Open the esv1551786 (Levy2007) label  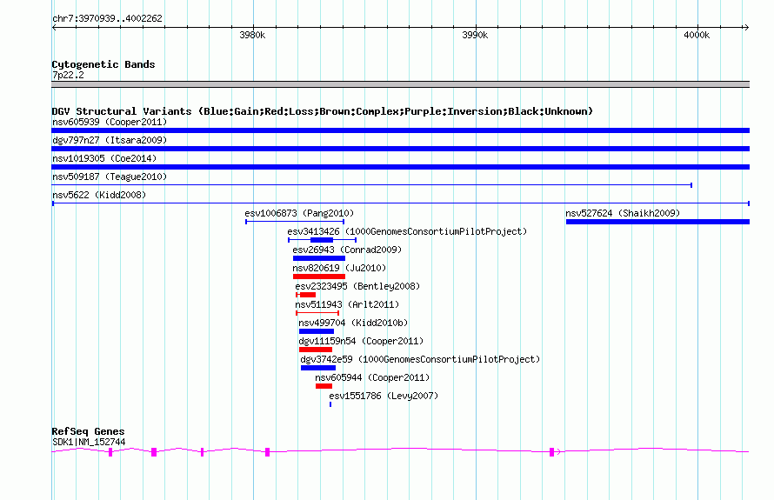point(384,396)
